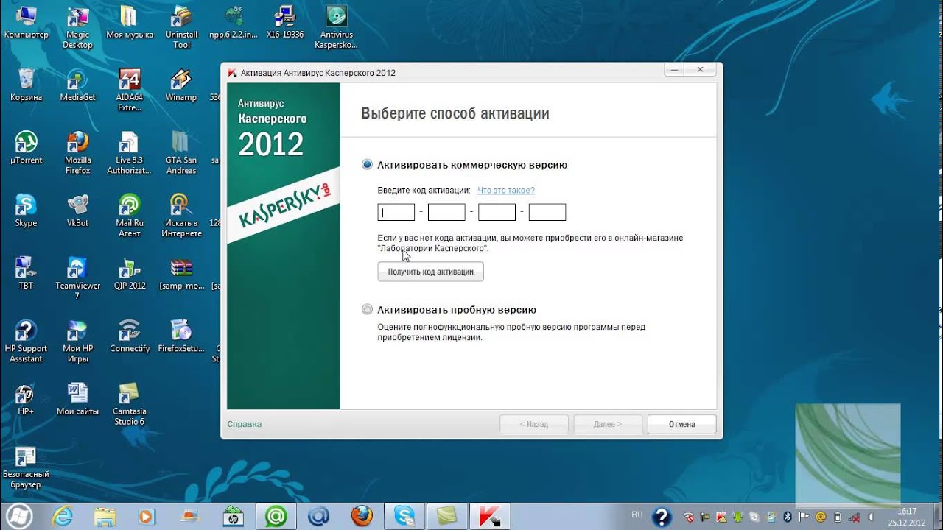Select 'Активировать коммерческую версию' radio button
This screenshot has height=530, width=943.
tap(367, 165)
